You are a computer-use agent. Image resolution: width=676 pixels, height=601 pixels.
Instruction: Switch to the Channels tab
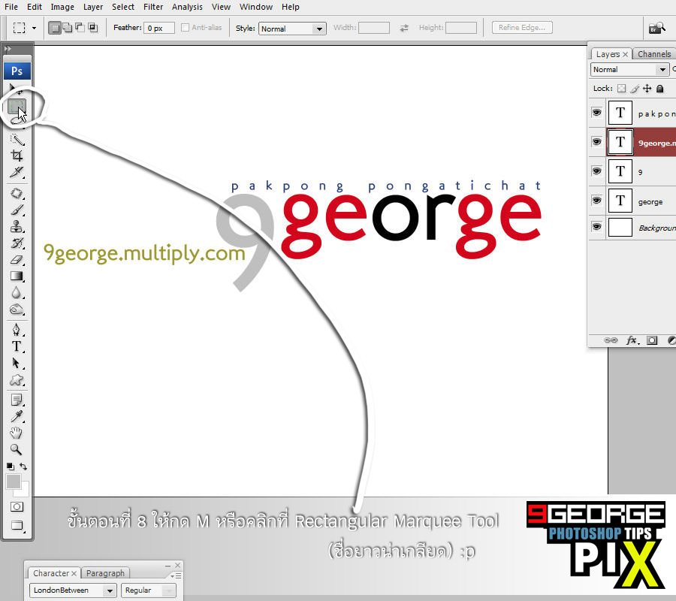coord(654,54)
